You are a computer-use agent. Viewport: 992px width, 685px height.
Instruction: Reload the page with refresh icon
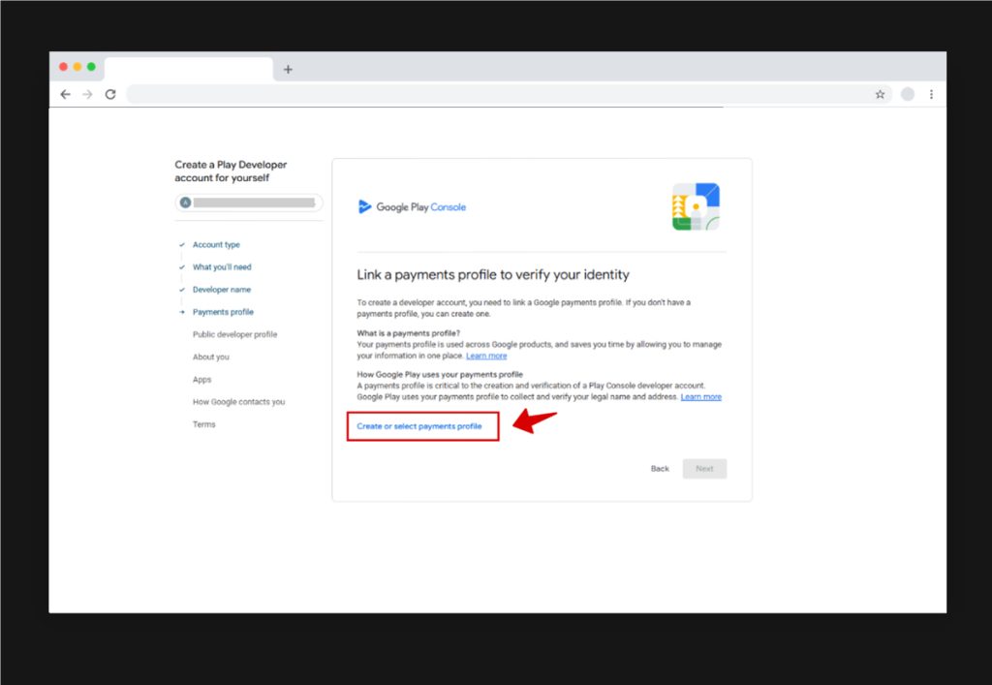(x=110, y=94)
